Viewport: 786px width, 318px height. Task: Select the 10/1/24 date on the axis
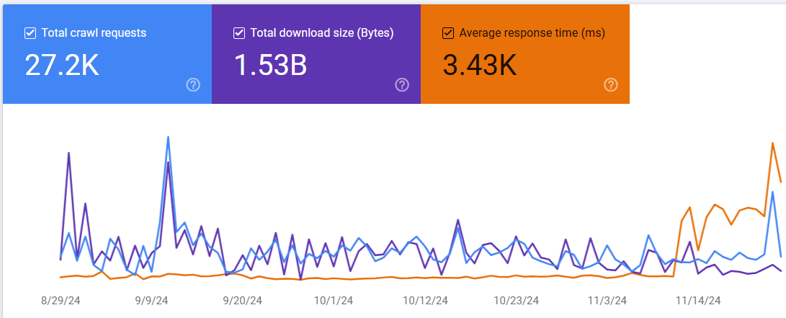click(x=334, y=300)
